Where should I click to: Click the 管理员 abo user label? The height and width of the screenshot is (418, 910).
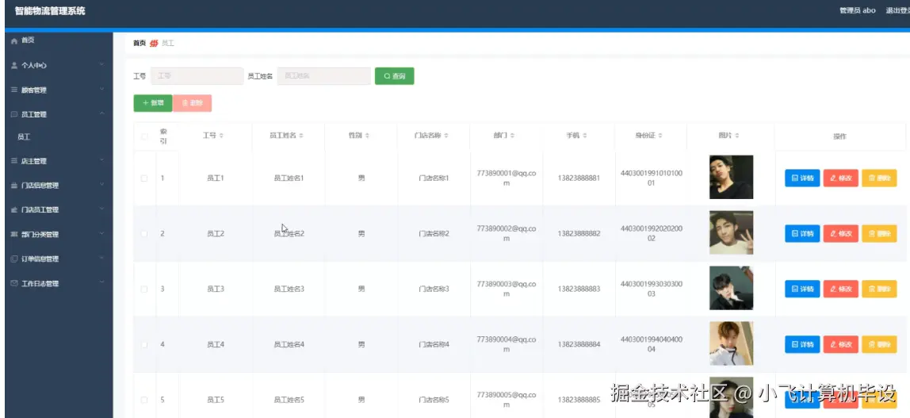857,10
